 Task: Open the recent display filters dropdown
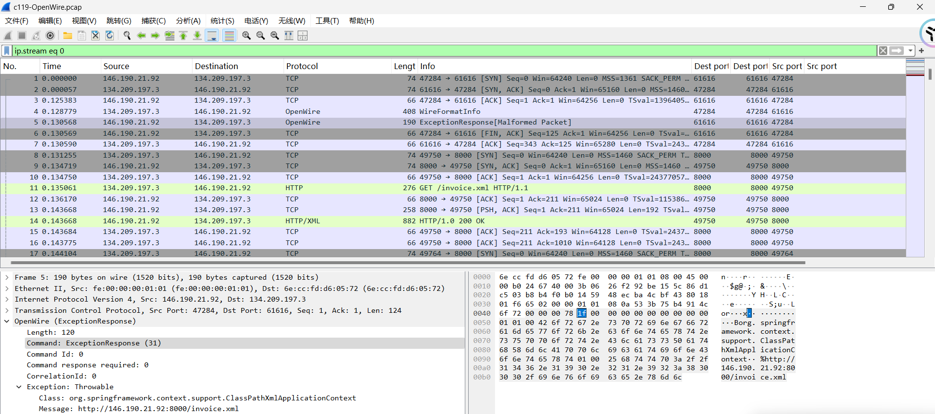coord(910,51)
